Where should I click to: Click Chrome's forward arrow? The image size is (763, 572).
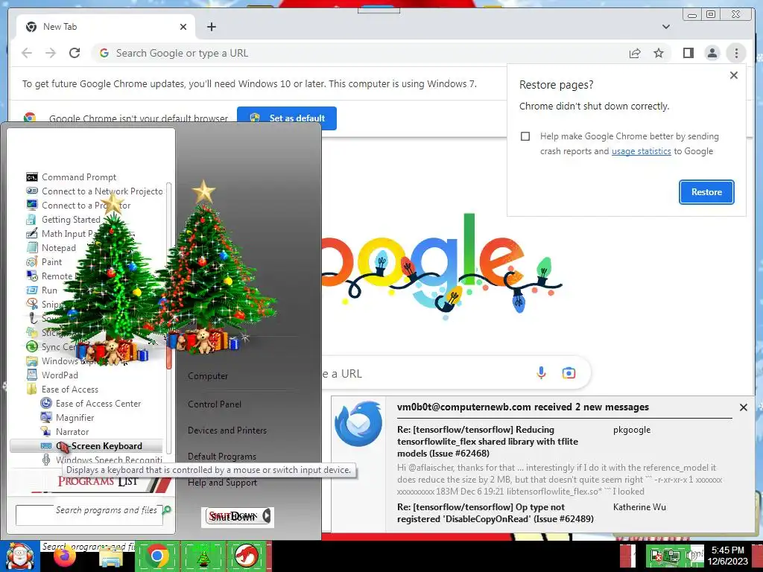[51, 53]
